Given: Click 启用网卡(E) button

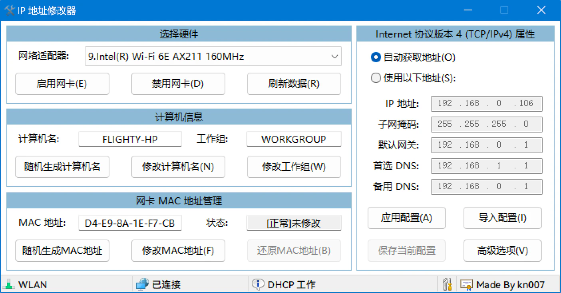Looking at the screenshot, I should (x=62, y=84).
